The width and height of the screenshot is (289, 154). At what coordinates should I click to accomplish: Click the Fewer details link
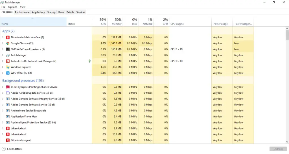pyautogui.click(x=14, y=149)
